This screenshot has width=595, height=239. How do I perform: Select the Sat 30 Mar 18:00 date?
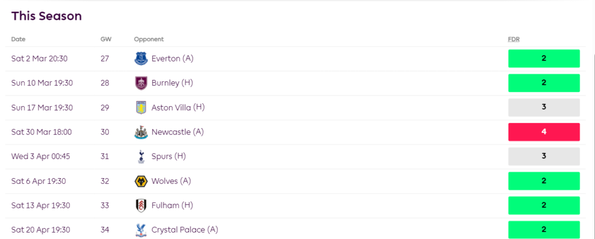click(x=41, y=132)
